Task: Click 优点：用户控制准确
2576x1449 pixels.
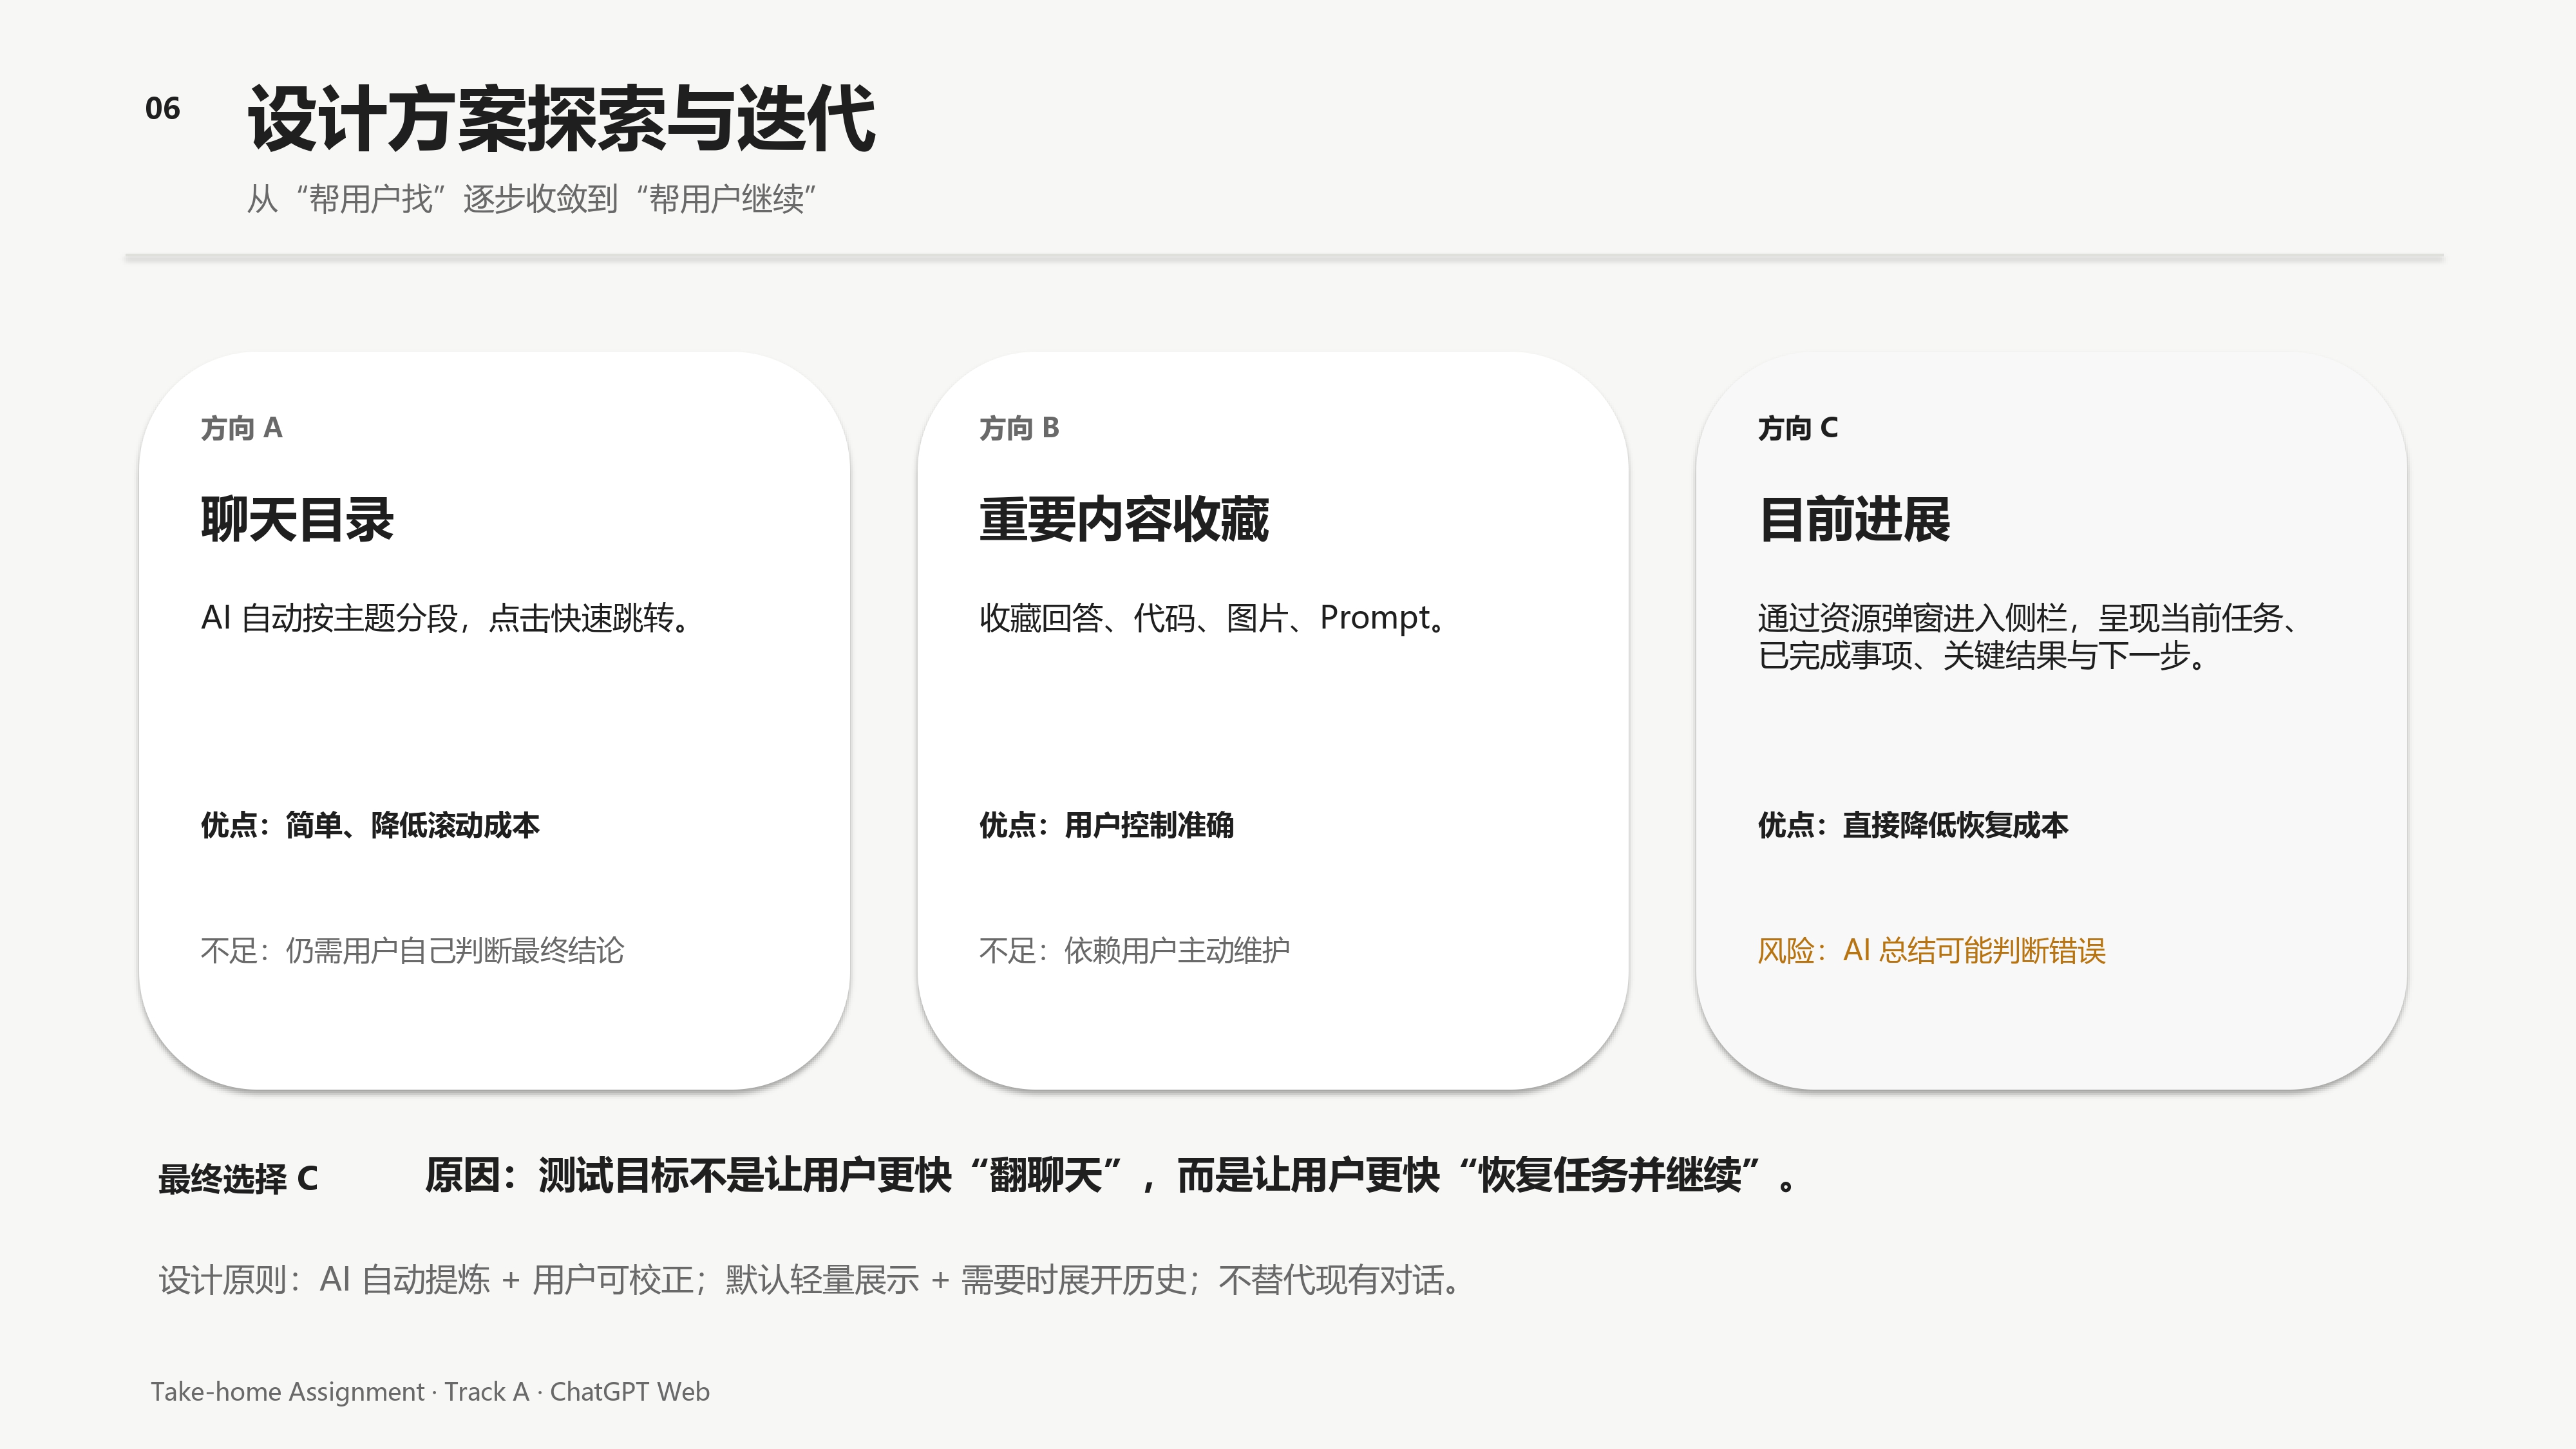Action: [x=1106, y=825]
